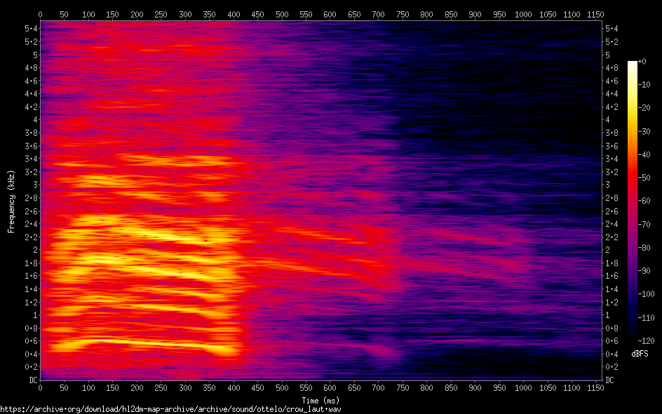Click the "Time (ms)" axis label
This screenshot has height=414, width=662.
320,399
